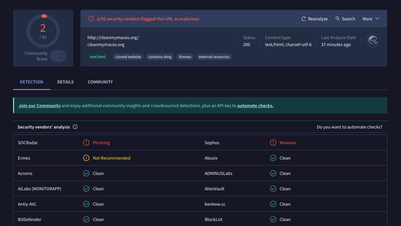Click the URL http://cleanmymacos.org/
The image size is (401, 226).
[x=113, y=38]
